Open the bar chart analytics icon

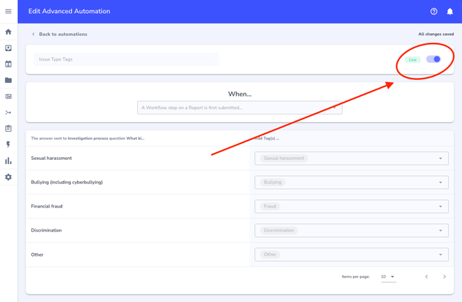8,161
